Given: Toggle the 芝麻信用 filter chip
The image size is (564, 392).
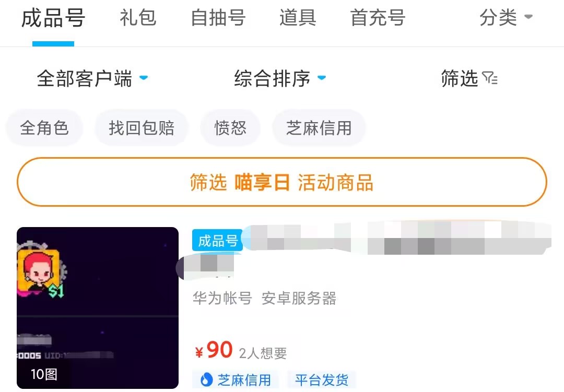Looking at the screenshot, I should click(x=319, y=128).
